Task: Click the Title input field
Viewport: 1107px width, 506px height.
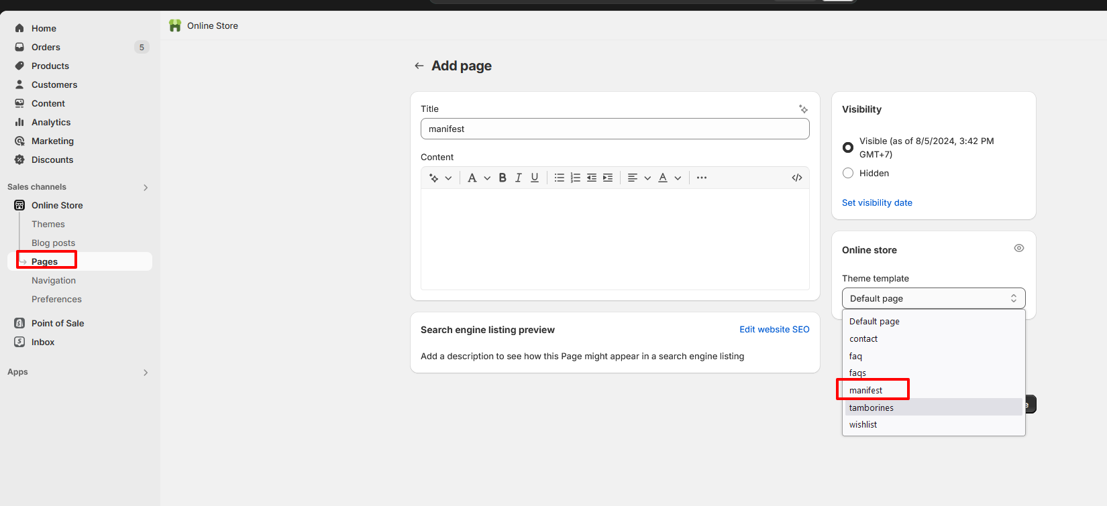Action: coord(615,129)
